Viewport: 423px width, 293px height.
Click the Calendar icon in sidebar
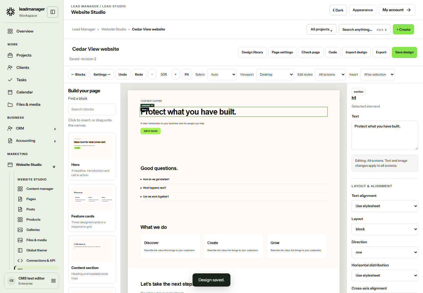coord(10,92)
